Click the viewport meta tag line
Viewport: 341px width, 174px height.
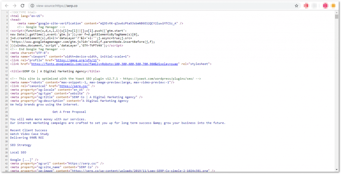point(70,56)
